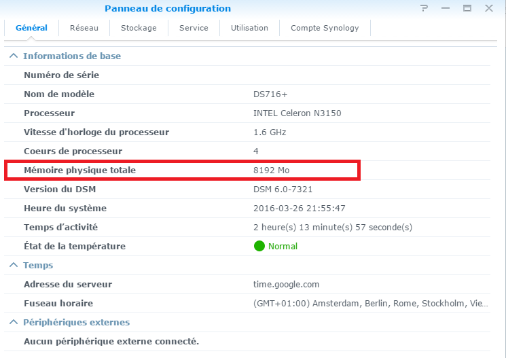Switch to the Général tab

pos(31,28)
